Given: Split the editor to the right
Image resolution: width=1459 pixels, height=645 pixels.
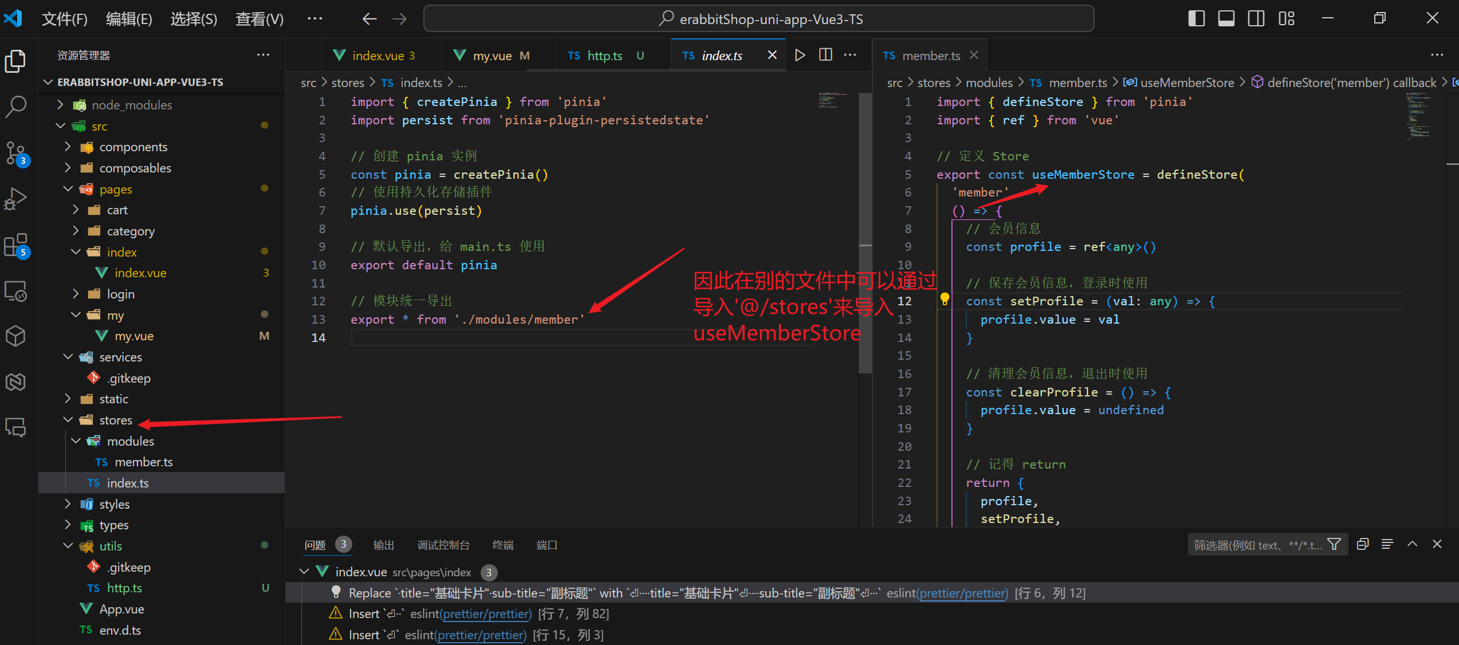Looking at the screenshot, I should tap(825, 55).
